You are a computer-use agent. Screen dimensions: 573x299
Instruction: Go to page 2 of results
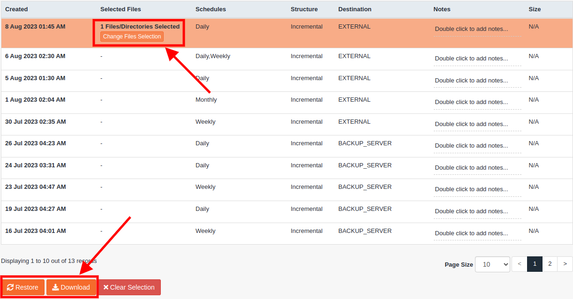pos(550,264)
